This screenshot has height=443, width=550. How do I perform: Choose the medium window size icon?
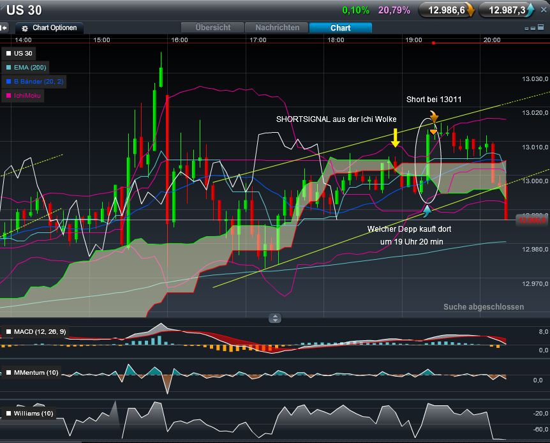(x=533, y=28)
